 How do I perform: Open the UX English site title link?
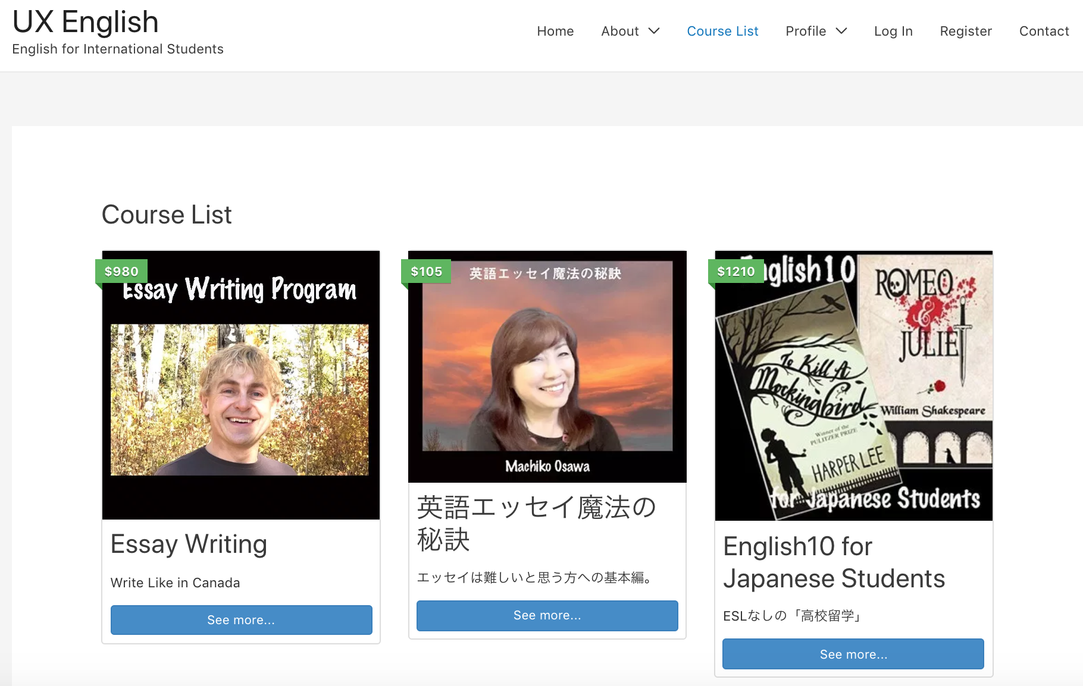tap(86, 23)
